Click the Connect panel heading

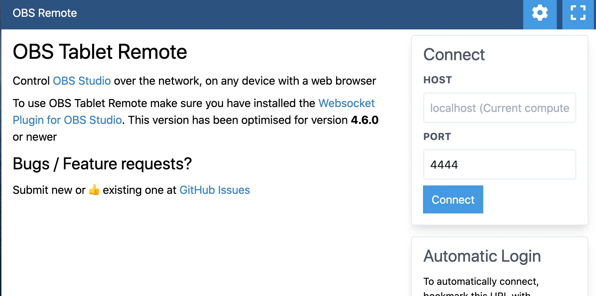454,55
